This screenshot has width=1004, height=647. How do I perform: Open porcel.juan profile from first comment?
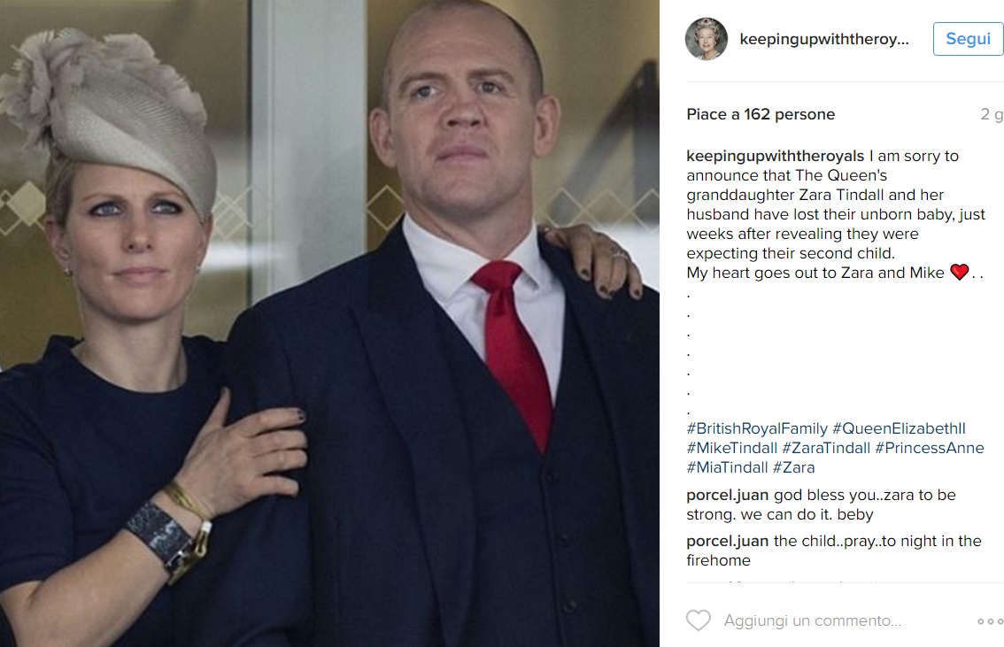point(728,496)
